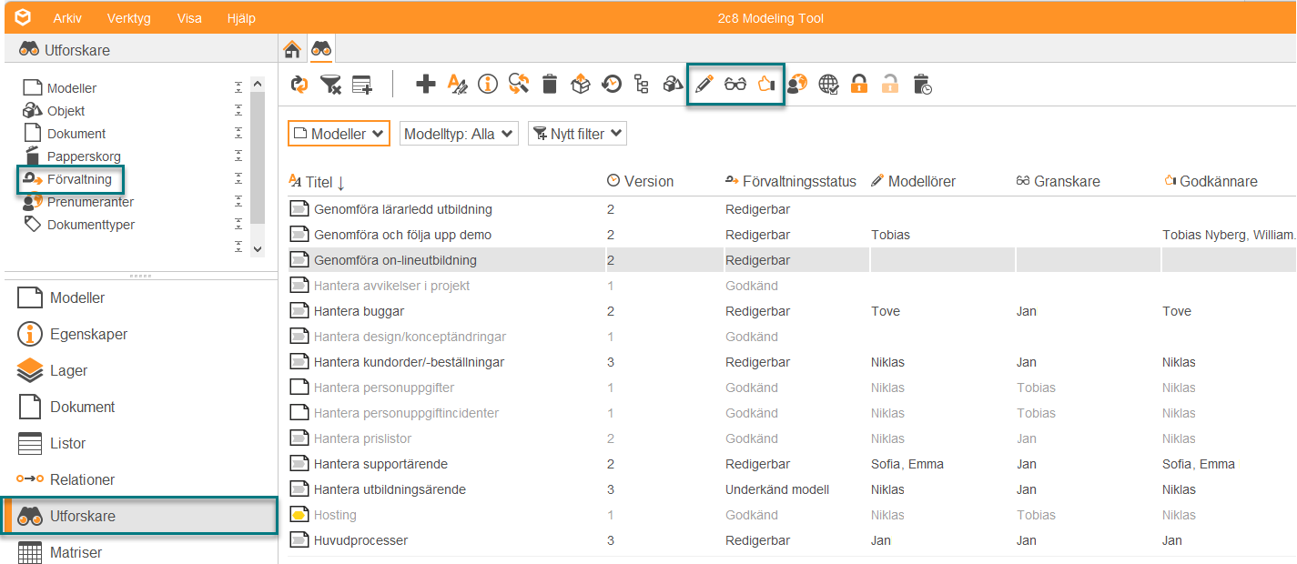This screenshot has width=1297, height=564.
Task: Click the faded open padlock icon
Action: click(x=889, y=85)
